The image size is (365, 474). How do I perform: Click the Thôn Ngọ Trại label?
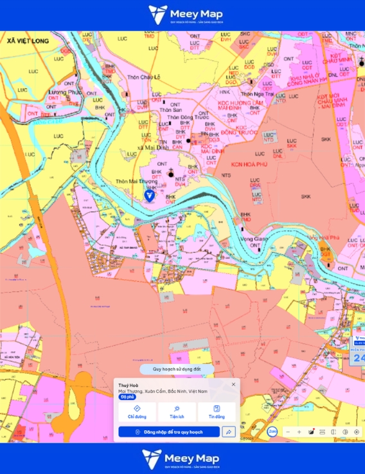coord(257,94)
